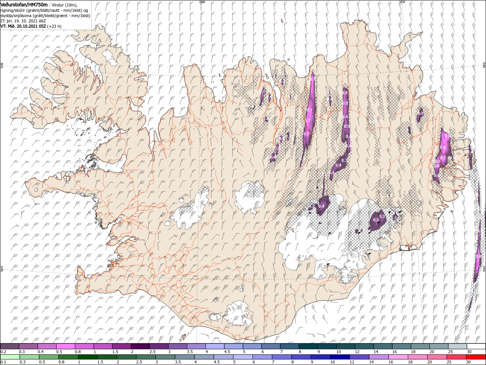Select the darkest purple swatch between 2 and 2.5
The width and height of the screenshot is (486, 365).
(x=140, y=346)
